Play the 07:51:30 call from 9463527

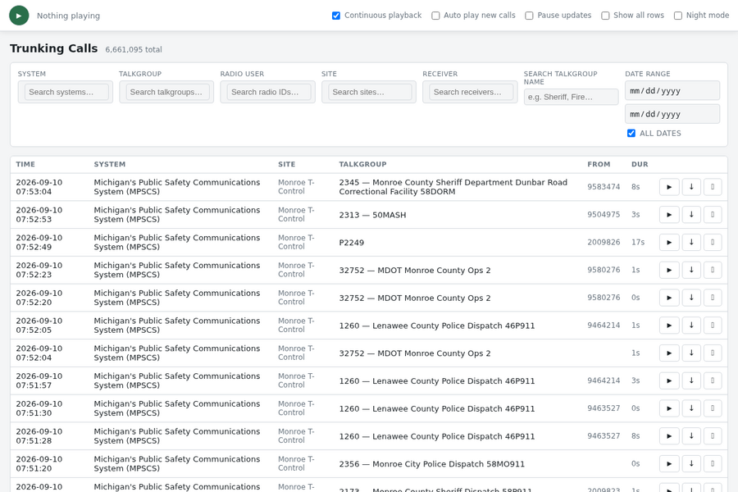[669, 408]
